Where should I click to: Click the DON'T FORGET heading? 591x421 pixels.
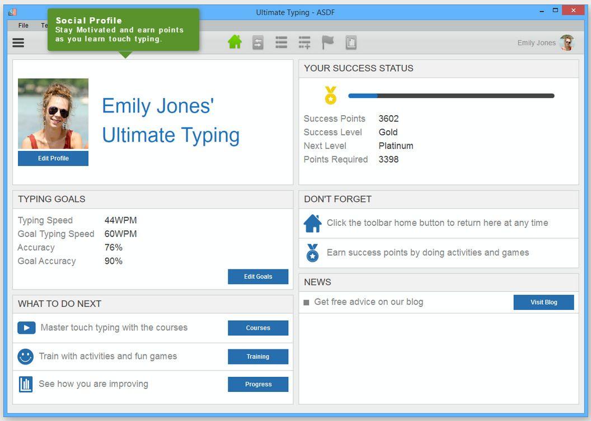coord(337,199)
